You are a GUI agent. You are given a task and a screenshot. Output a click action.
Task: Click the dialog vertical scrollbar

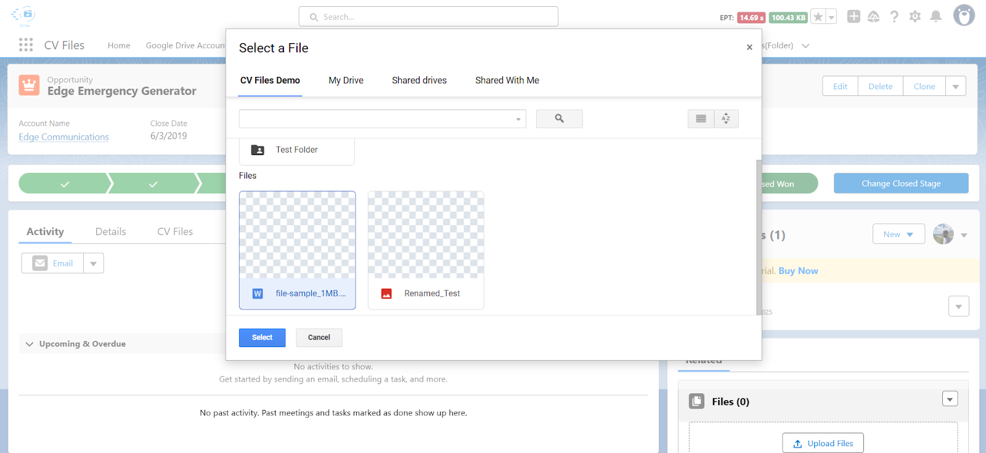(x=759, y=237)
